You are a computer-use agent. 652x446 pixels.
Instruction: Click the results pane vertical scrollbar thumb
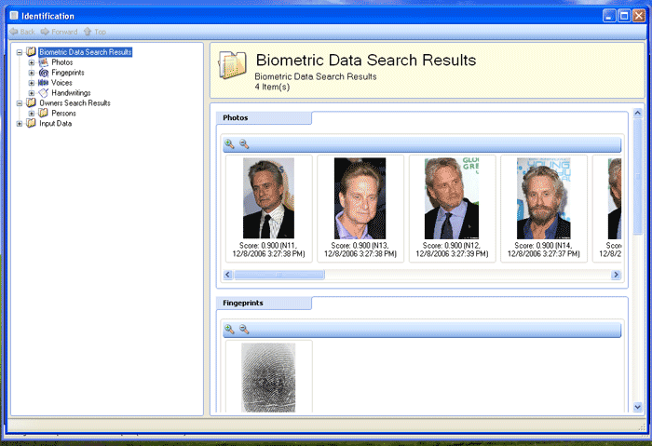coord(637,177)
